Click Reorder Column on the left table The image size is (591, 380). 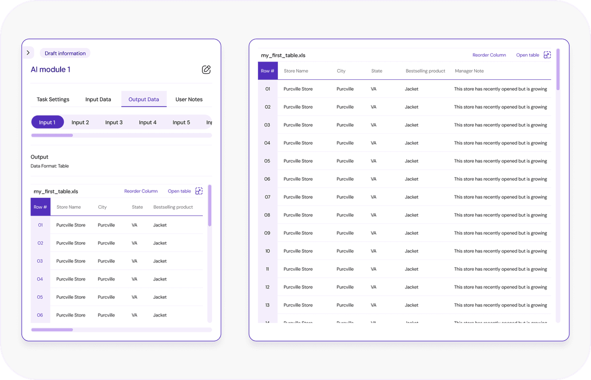tap(141, 190)
